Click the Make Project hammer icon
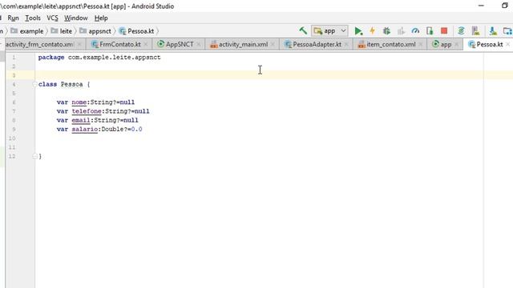The image size is (513, 288). (303, 31)
